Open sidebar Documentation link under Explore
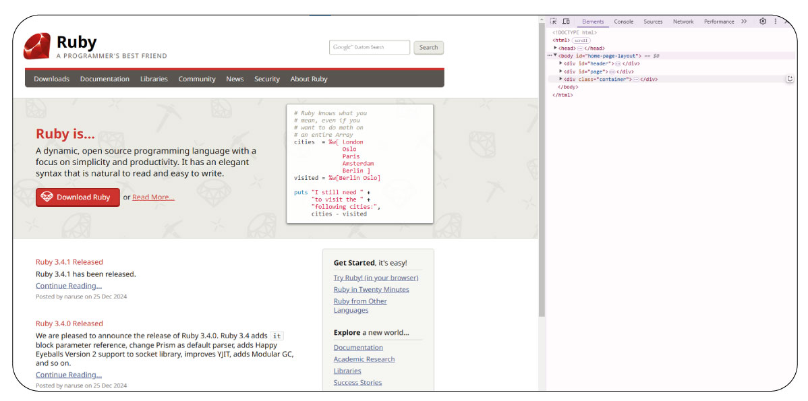The image size is (808, 401). point(358,348)
